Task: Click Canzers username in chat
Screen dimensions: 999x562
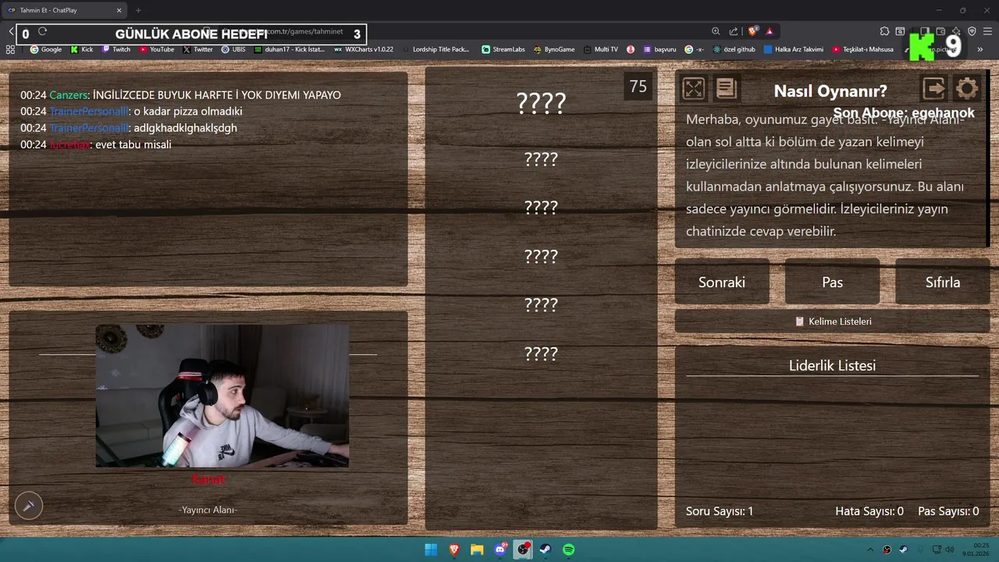Action: point(69,95)
